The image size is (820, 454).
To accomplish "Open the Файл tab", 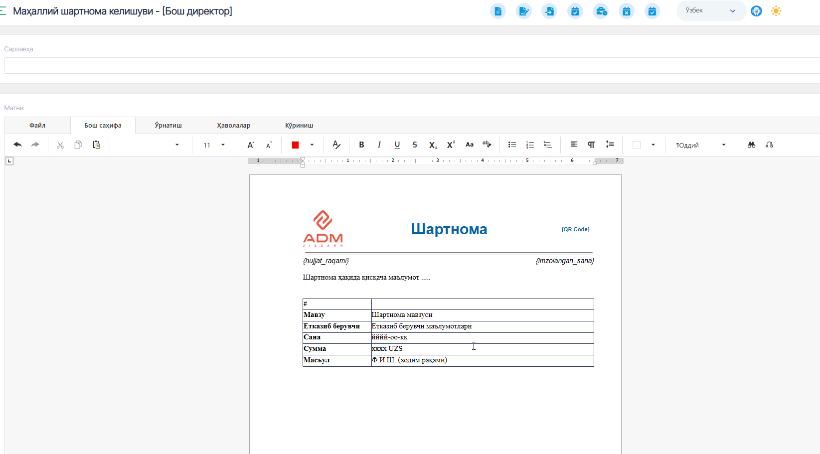I will (x=37, y=126).
